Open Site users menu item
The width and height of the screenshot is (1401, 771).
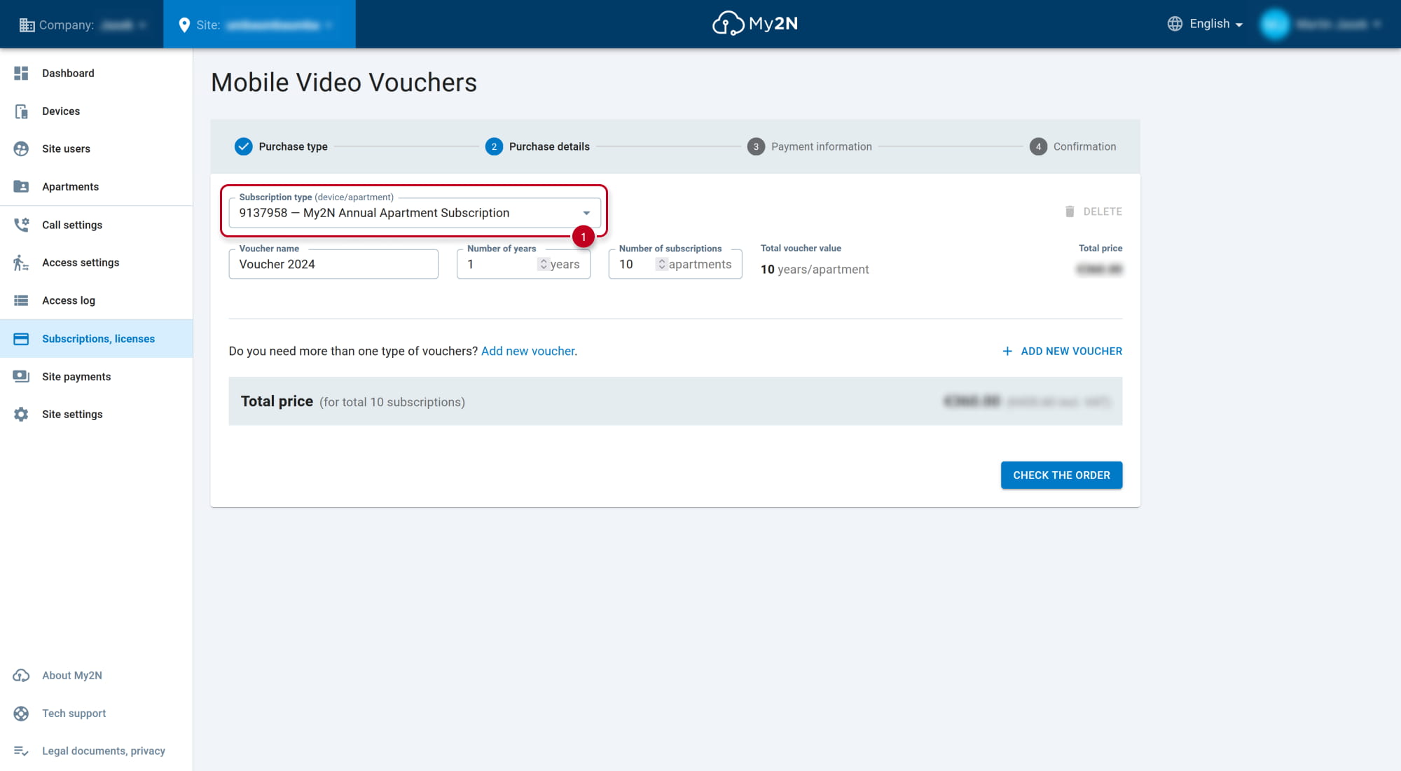click(x=97, y=148)
